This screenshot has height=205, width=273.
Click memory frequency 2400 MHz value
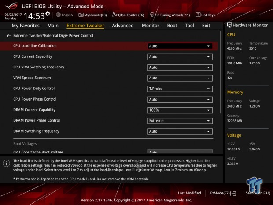tap(234, 106)
